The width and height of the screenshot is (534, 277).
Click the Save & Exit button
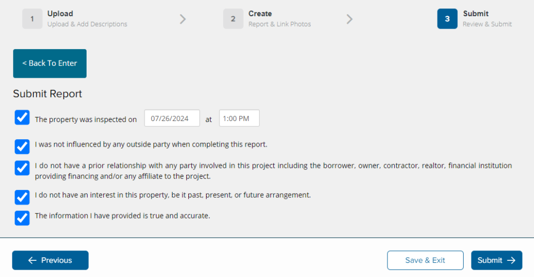[425, 260]
